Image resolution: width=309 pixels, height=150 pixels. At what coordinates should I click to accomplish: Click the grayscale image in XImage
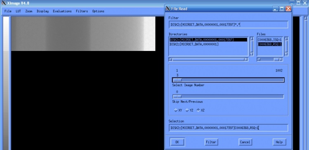click(x=83, y=34)
